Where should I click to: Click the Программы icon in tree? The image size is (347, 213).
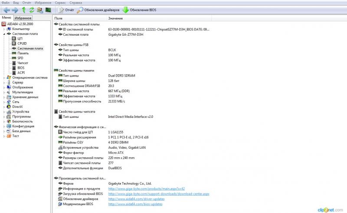[9, 116]
